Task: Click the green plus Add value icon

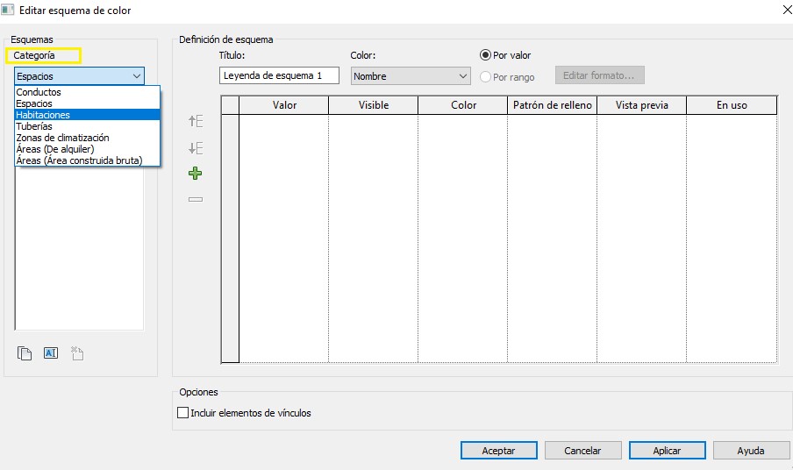Action: pos(196,174)
